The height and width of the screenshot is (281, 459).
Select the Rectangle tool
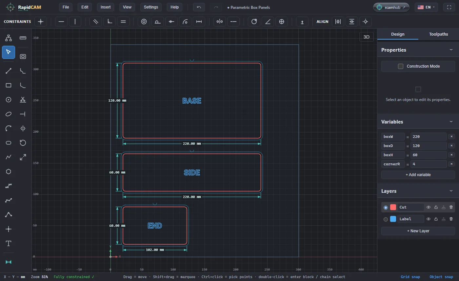[9, 85]
